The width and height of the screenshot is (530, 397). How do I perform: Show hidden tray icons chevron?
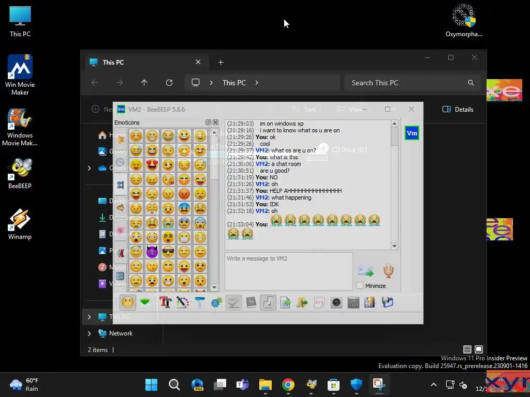(434, 385)
